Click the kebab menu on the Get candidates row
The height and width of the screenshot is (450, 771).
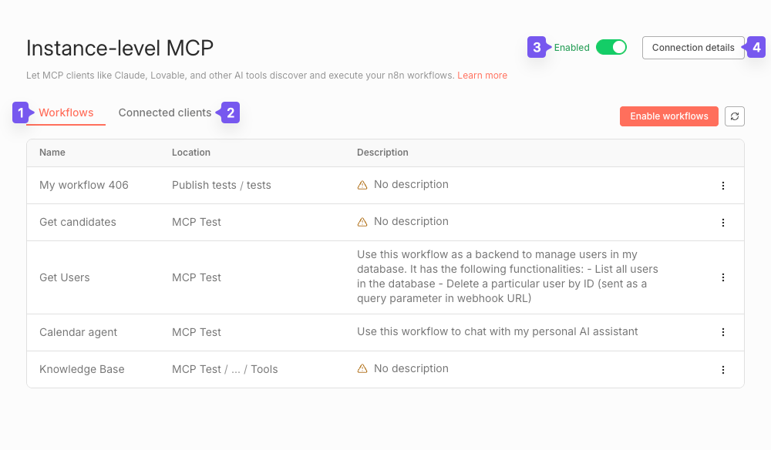[x=723, y=222]
